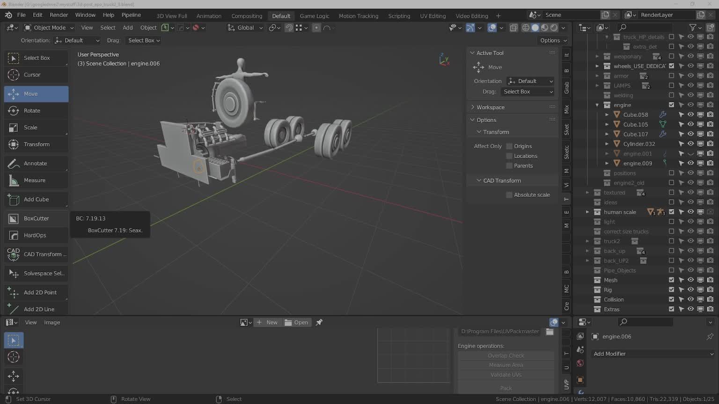
Task: Open the Render menu
Action: click(59, 15)
